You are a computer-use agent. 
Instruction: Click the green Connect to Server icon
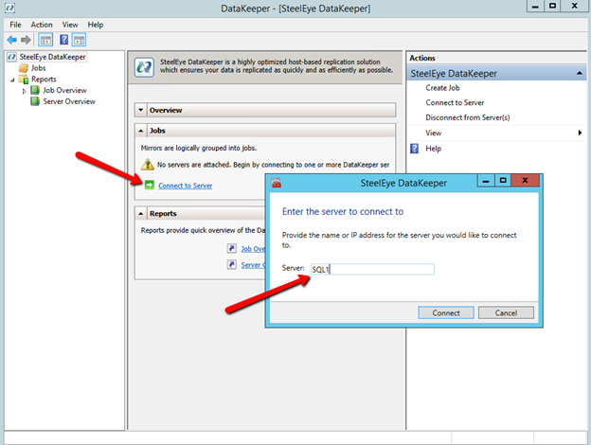coord(149,186)
